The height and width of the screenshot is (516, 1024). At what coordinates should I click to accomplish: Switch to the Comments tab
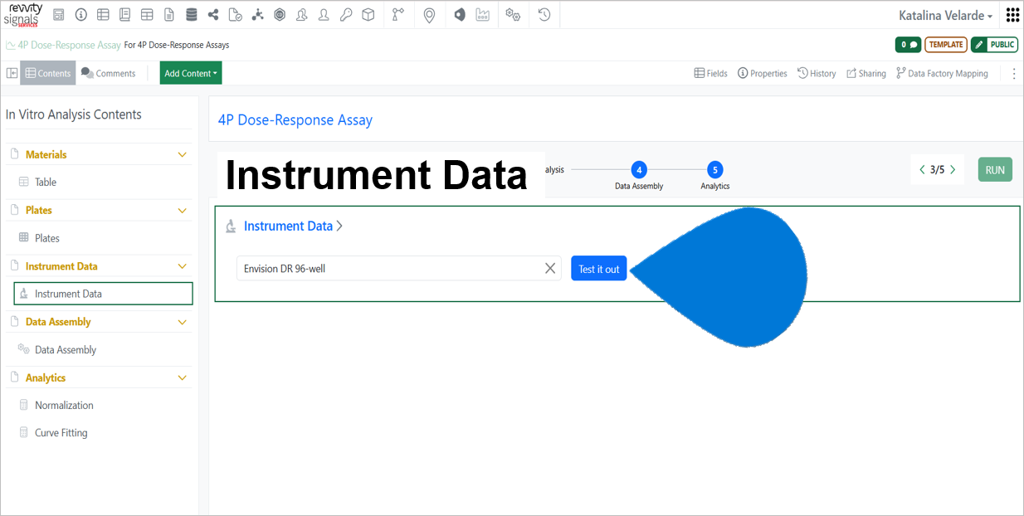(x=108, y=73)
